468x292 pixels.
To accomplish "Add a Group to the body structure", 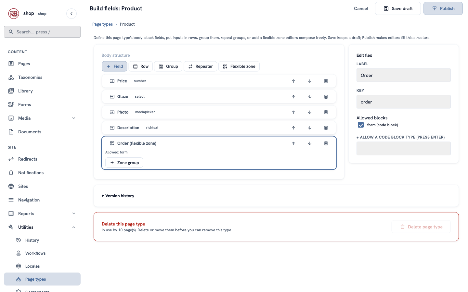I will [x=168, y=67].
